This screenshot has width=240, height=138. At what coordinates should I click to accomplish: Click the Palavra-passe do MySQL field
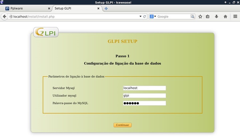[x=144, y=103]
